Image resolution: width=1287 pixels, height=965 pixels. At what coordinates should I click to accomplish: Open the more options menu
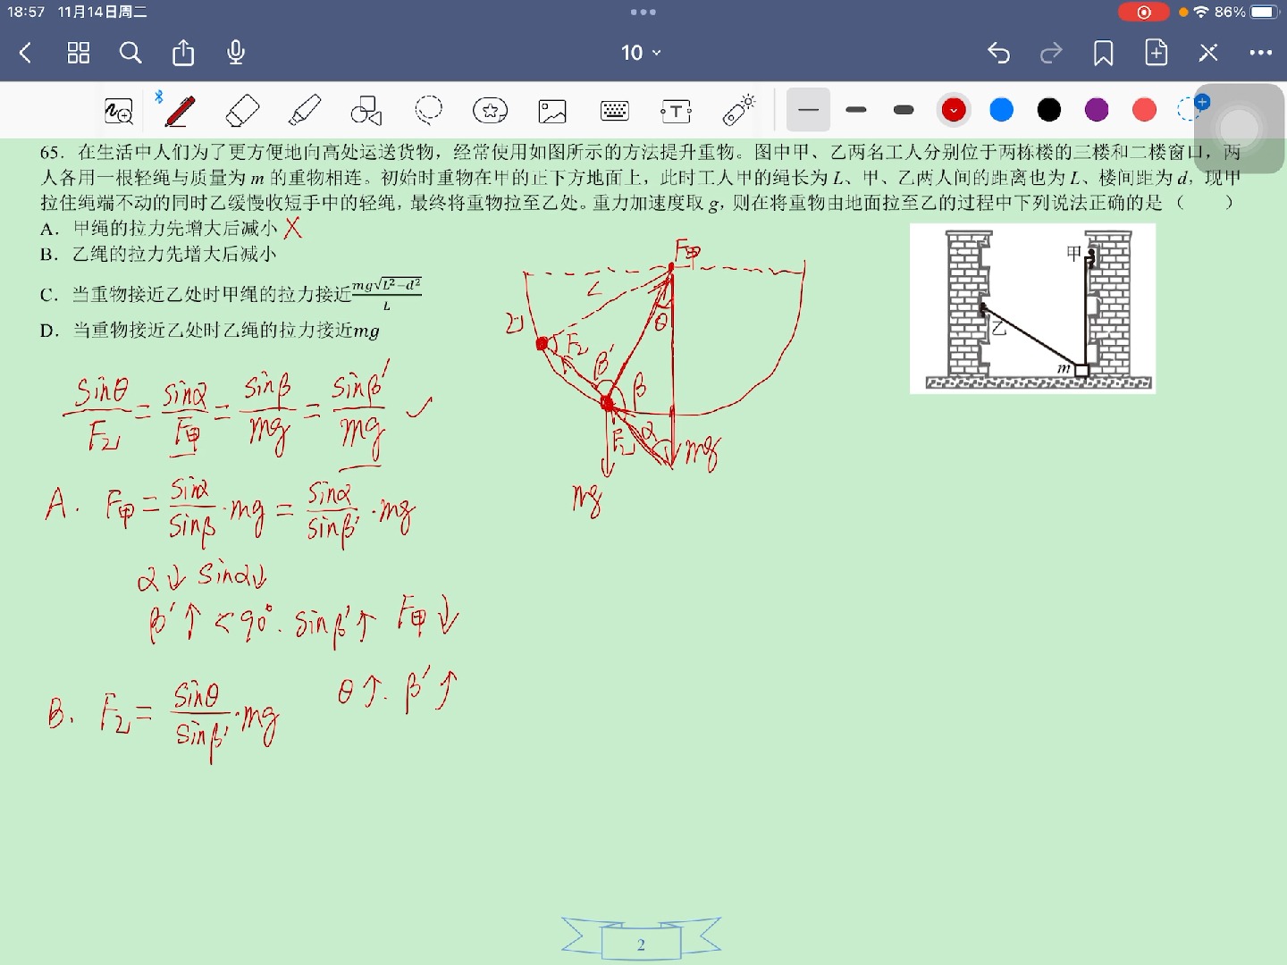pos(1262,53)
